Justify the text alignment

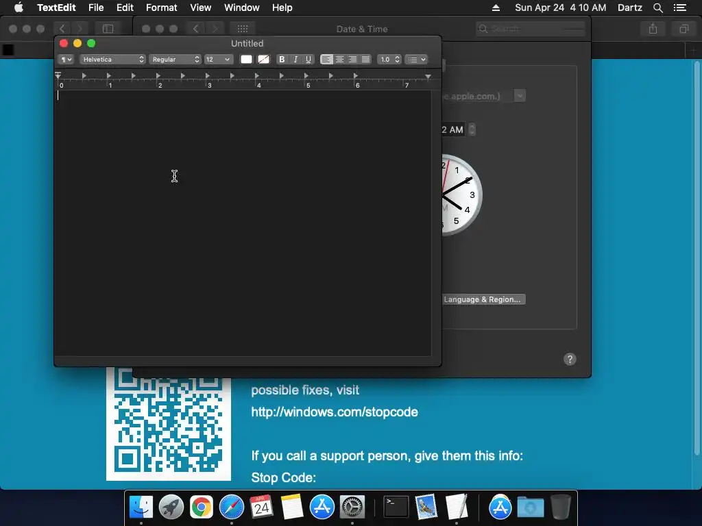pos(366,60)
